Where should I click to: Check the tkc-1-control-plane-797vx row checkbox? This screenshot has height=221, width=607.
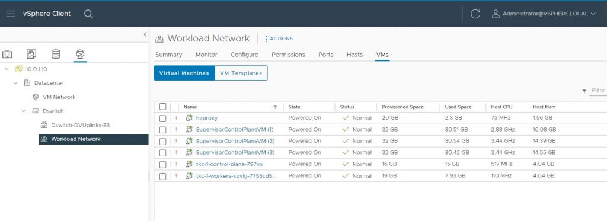point(162,165)
